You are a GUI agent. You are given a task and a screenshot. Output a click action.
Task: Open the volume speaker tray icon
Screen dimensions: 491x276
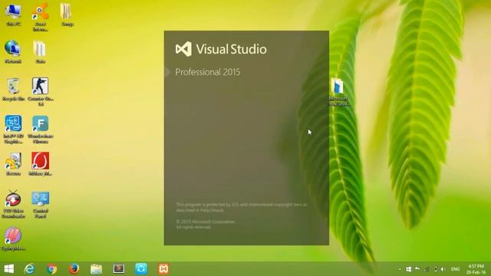tap(443, 269)
